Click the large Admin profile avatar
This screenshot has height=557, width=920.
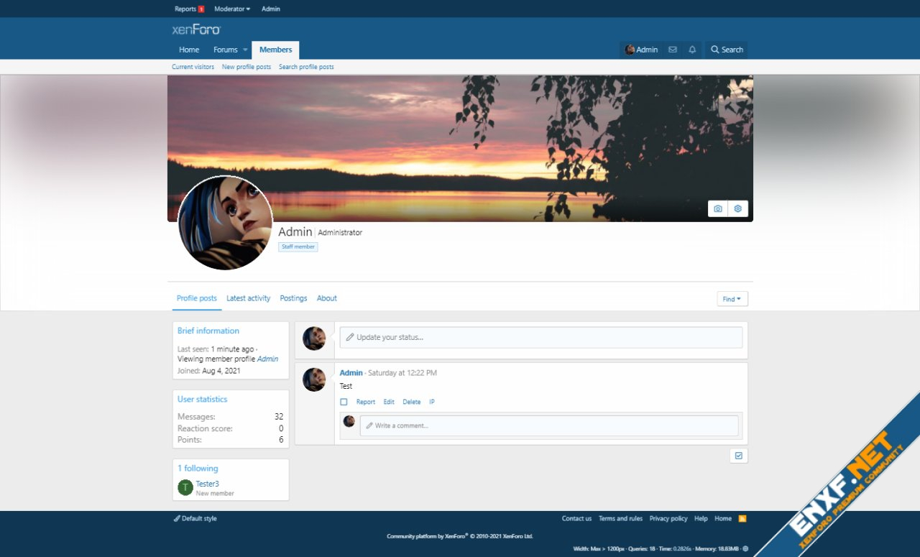[x=225, y=223]
